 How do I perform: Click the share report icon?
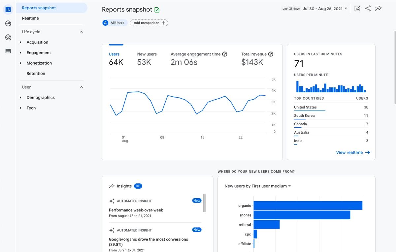pos(368,9)
